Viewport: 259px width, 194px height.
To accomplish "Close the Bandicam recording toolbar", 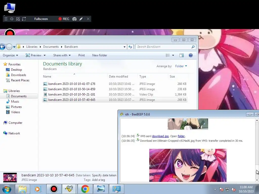I will (x=88, y=19).
